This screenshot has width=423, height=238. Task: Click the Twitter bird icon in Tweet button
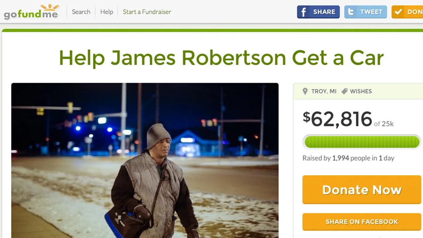[351, 12]
